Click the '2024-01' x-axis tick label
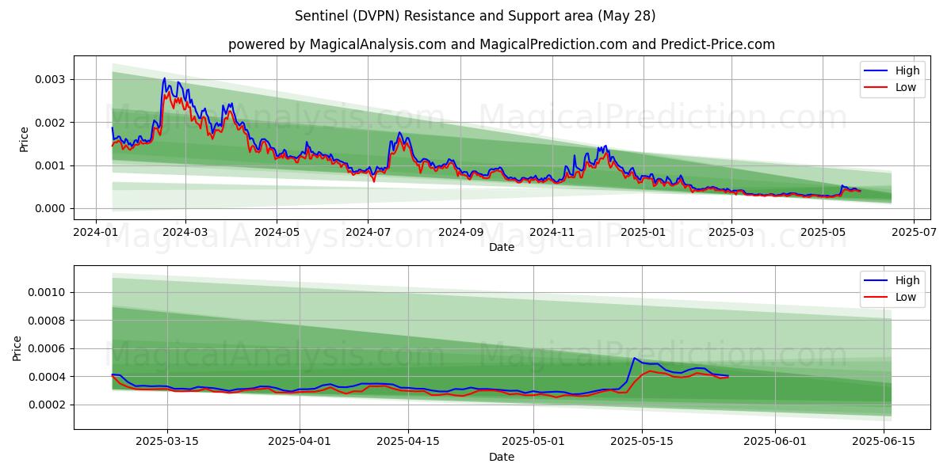 point(96,232)
